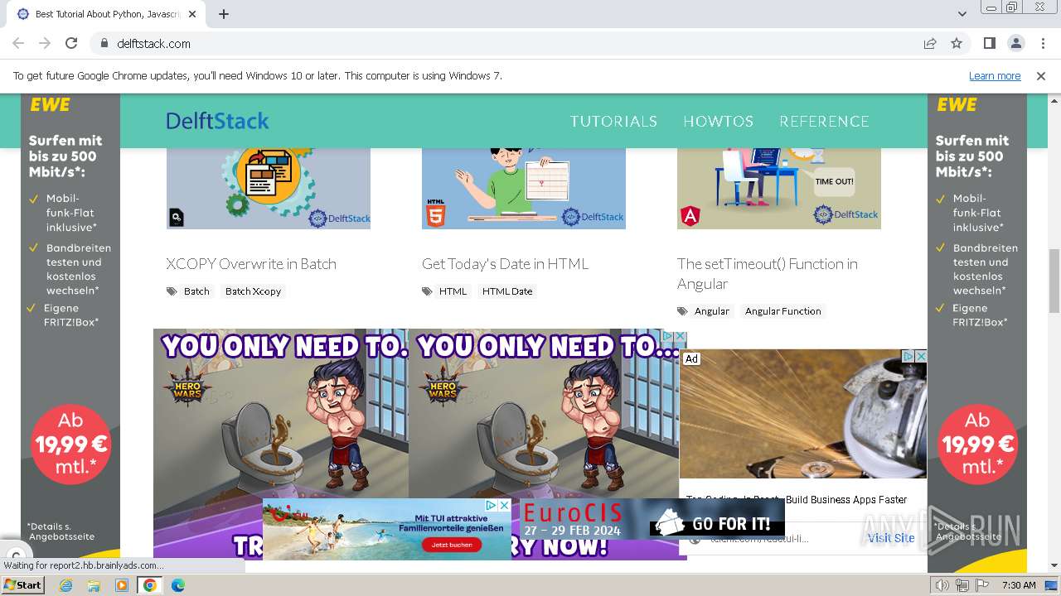The image size is (1061, 596).
Task: Select the Batch Xcopy tag
Action: [253, 291]
